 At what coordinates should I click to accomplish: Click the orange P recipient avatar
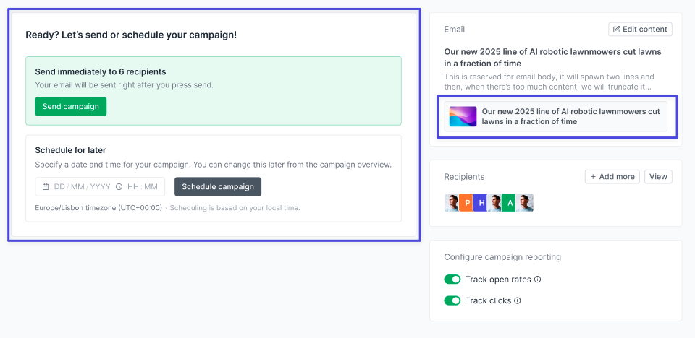click(x=467, y=203)
